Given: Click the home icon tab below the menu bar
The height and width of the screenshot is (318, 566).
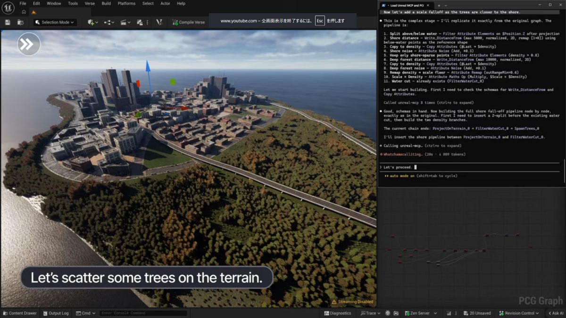Looking at the screenshot, I should pyautogui.click(x=24, y=12).
